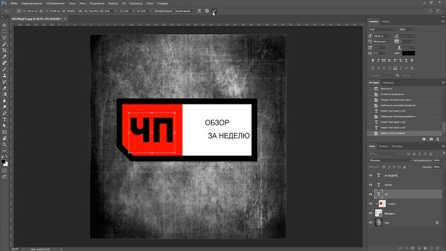Add layer mask in Layers panel
Viewport: 446px width, 251px height.
[x=413, y=248]
